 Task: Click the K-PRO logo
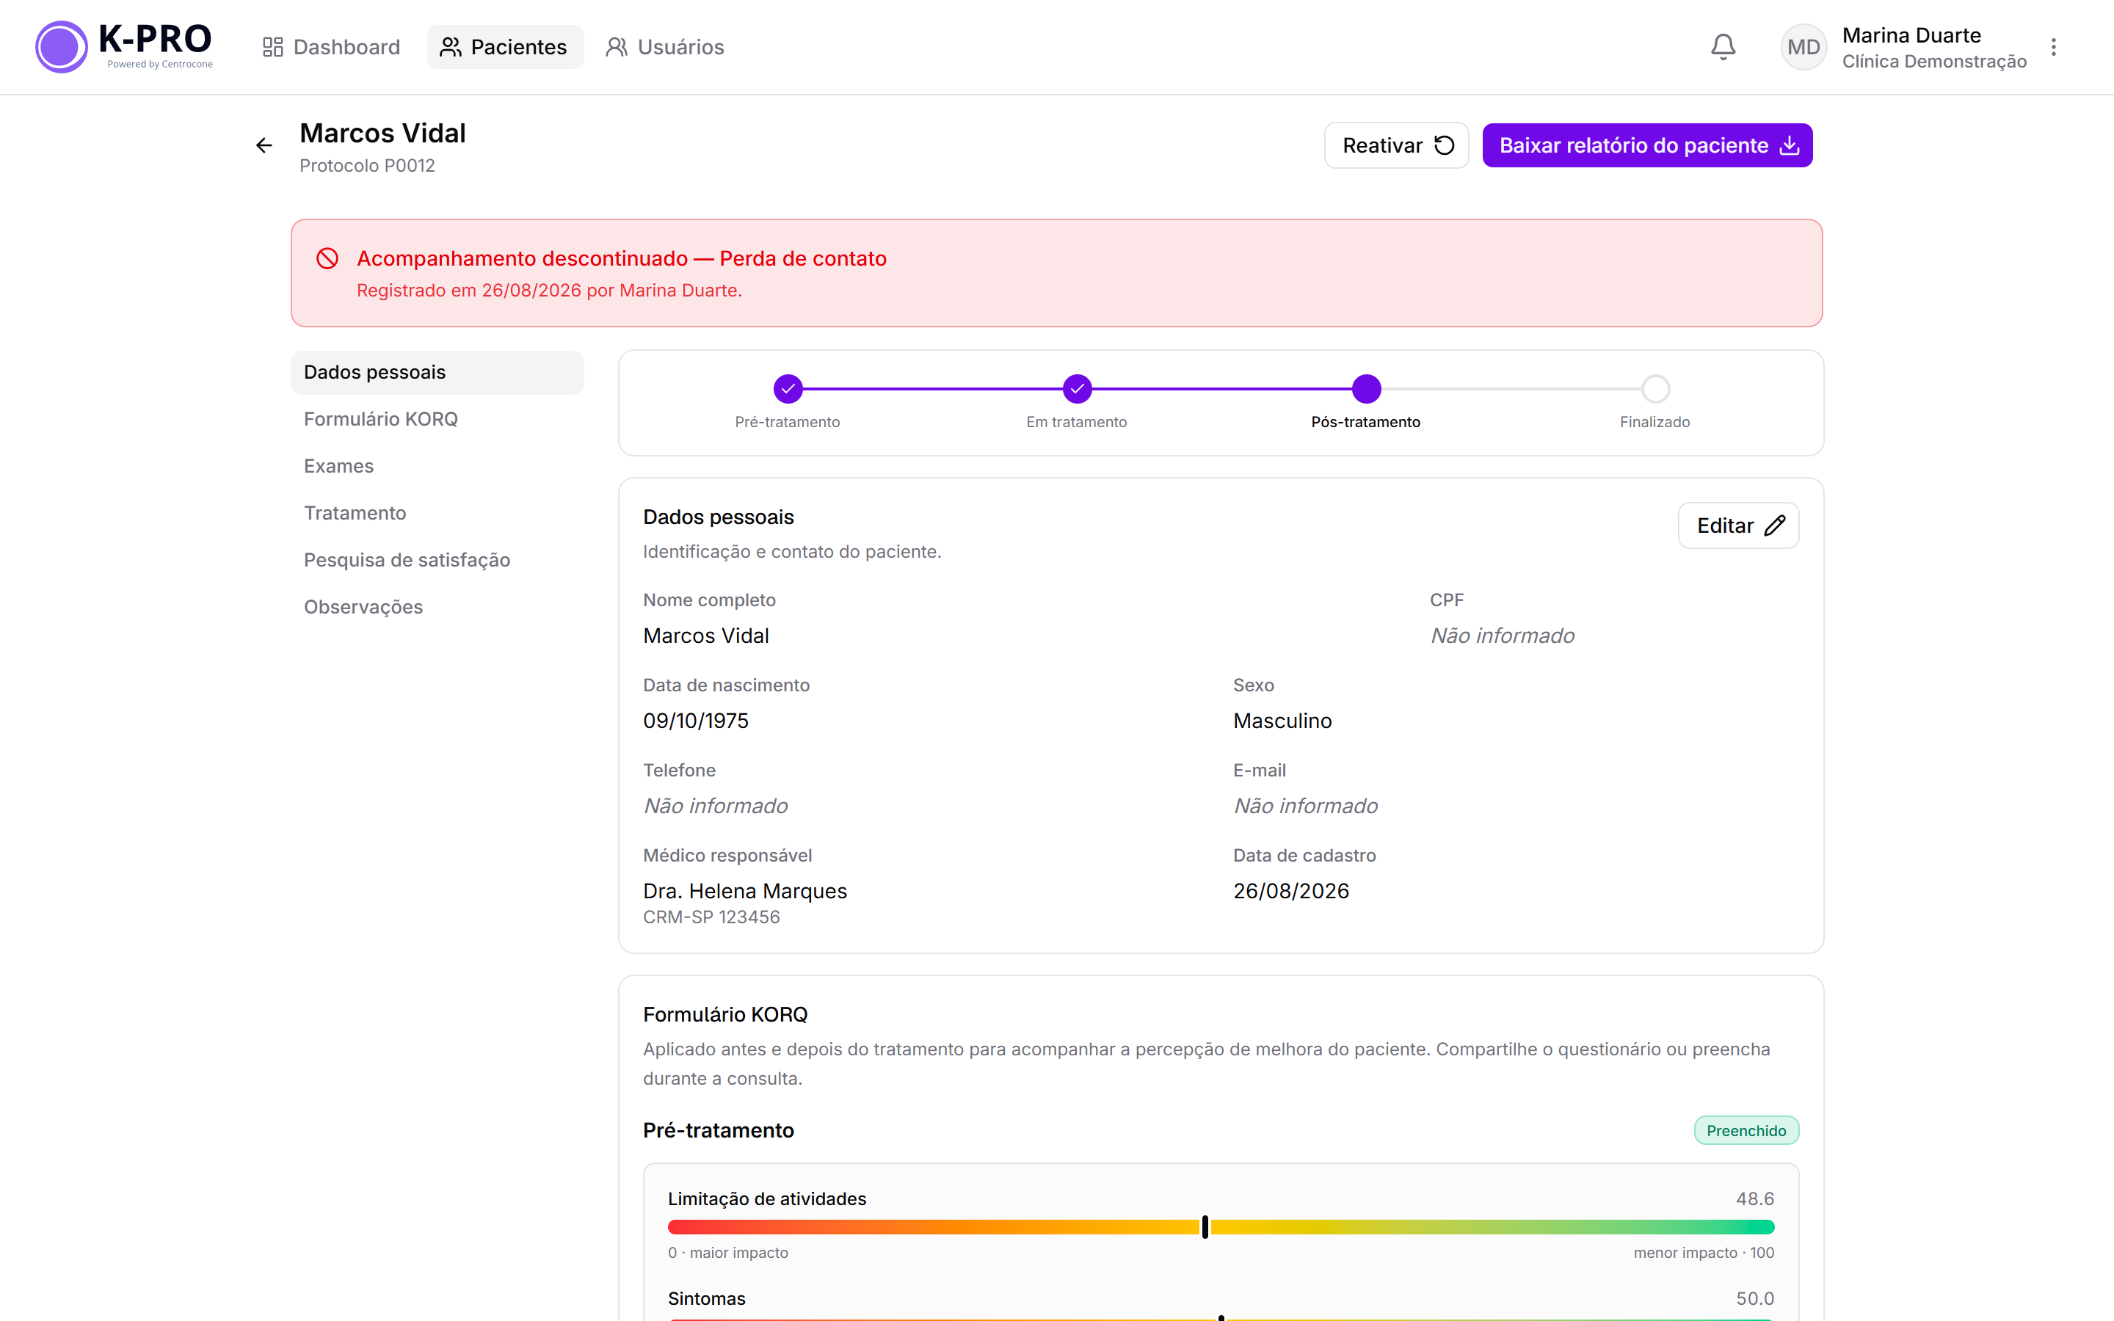pos(124,46)
